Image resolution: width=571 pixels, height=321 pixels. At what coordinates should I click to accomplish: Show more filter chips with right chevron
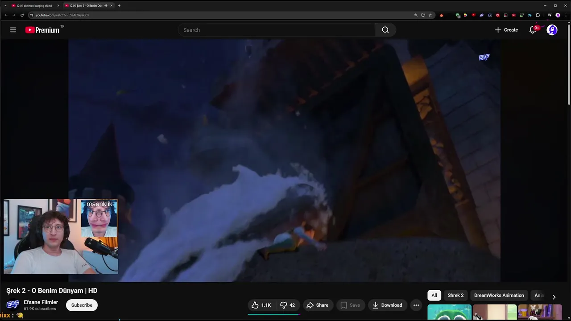(x=554, y=297)
